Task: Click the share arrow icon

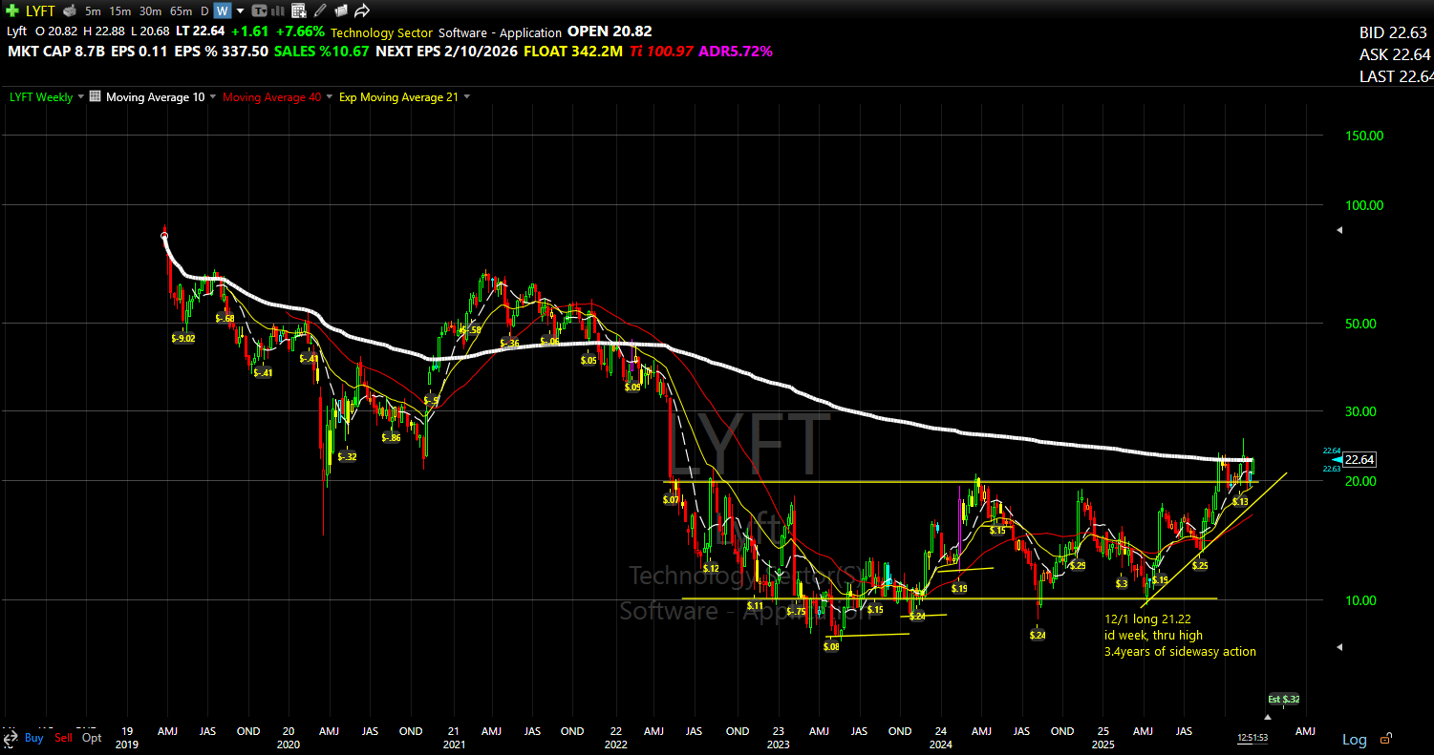Action: (362, 11)
